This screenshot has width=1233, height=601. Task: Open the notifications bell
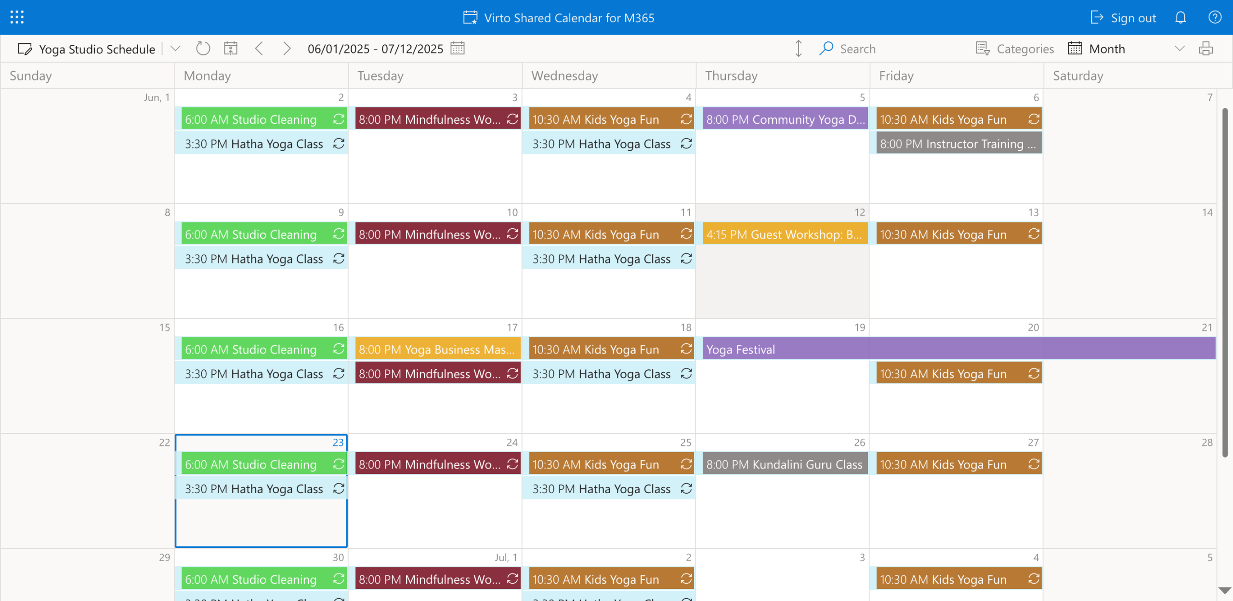tap(1181, 18)
